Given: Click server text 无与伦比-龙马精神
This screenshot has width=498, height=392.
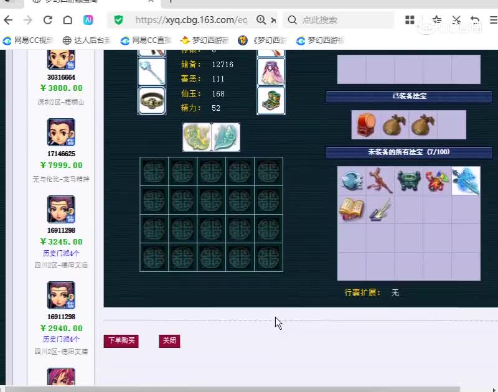Looking at the screenshot, I should coord(61,179).
